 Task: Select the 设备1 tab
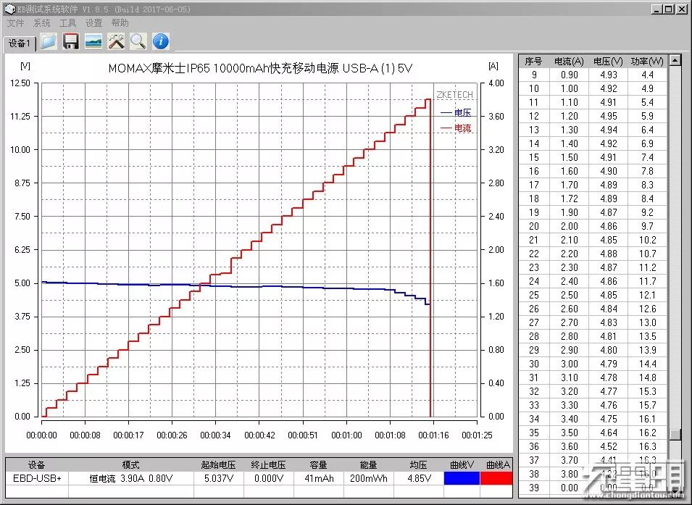[20, 43]
